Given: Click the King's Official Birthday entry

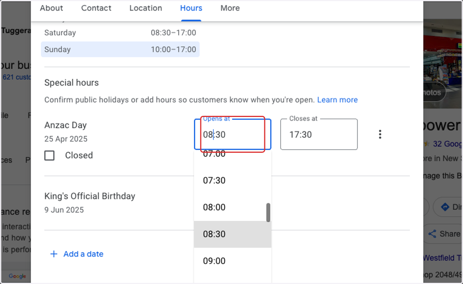Looking at the screenshot, I should (90, 202).
